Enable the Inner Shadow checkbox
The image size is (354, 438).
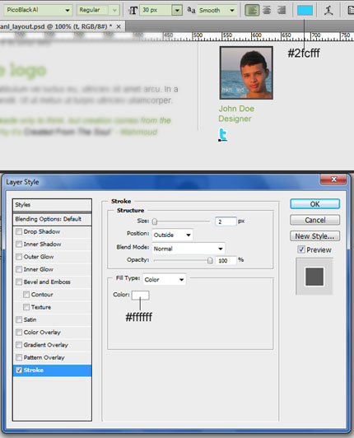coord(19,245)
